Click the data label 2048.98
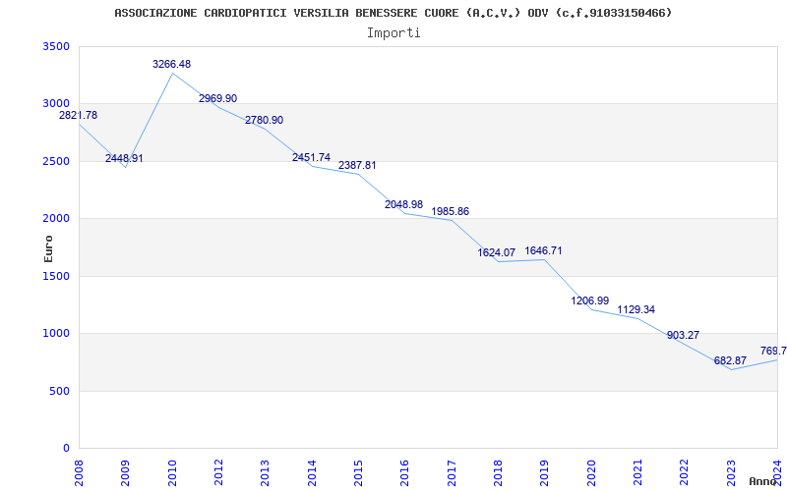 tap(404, 204)
